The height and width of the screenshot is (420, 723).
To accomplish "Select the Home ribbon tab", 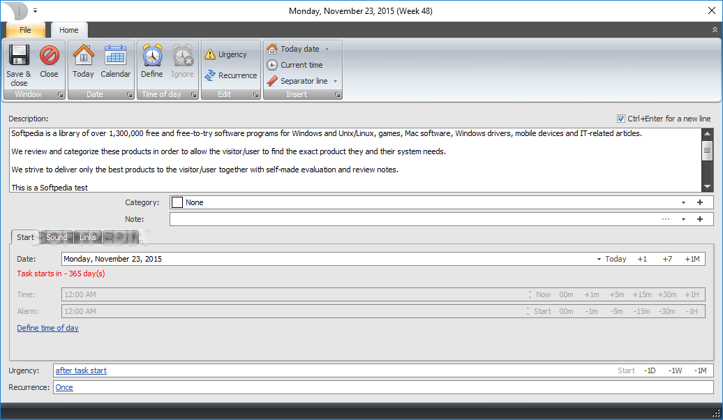I will pyautogui.click(x=68, y=30).
